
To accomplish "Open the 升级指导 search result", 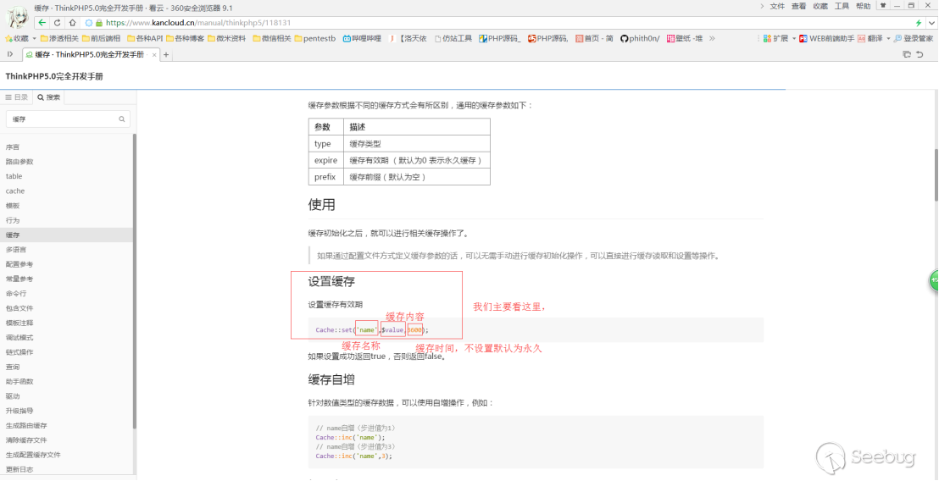I will pos(19,411).
